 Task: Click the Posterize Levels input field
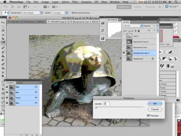(107, 104)
